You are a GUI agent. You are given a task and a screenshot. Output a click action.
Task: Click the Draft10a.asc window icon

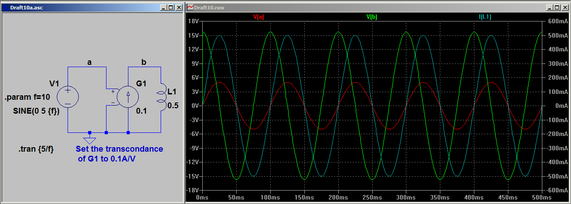[x=6, y=8]
